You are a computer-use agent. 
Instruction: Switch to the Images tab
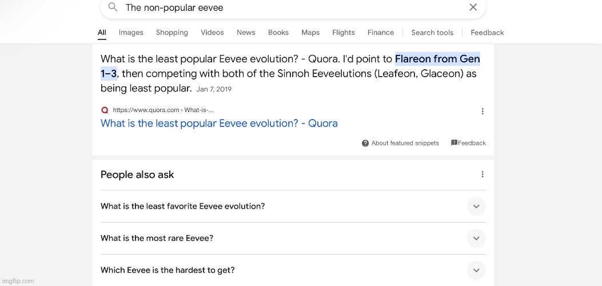[x=131, y=33]
